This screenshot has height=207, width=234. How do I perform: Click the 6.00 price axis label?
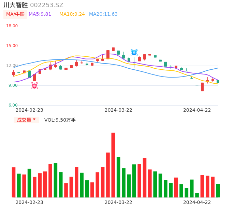click(13, 105)
